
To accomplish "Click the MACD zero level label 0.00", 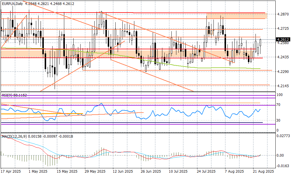I will pyautogui.click(x=280, y=155).
